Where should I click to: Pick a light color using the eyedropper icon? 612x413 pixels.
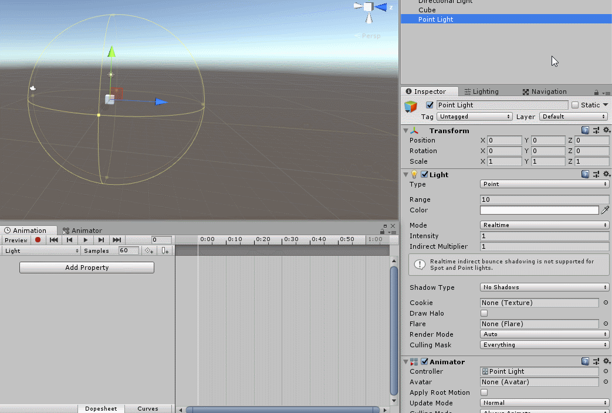point(606,209)
